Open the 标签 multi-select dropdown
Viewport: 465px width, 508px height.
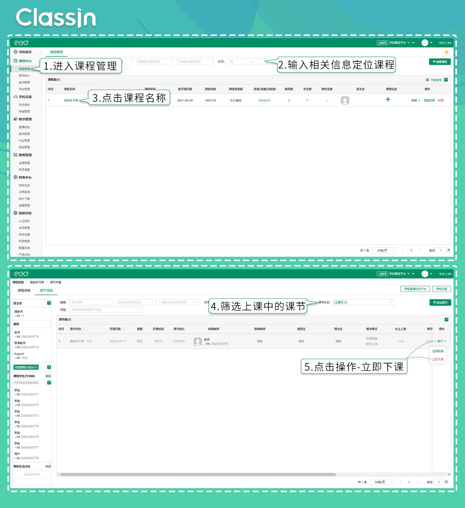coord(106,310)
